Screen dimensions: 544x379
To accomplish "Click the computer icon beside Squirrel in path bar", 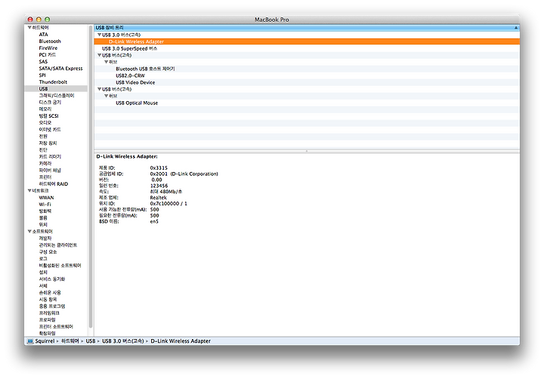I will tap(30, 340).
